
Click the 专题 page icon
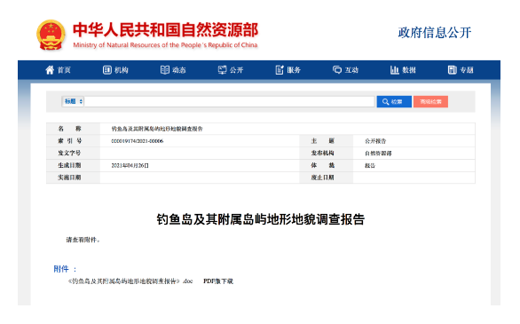tap(453, 70)
